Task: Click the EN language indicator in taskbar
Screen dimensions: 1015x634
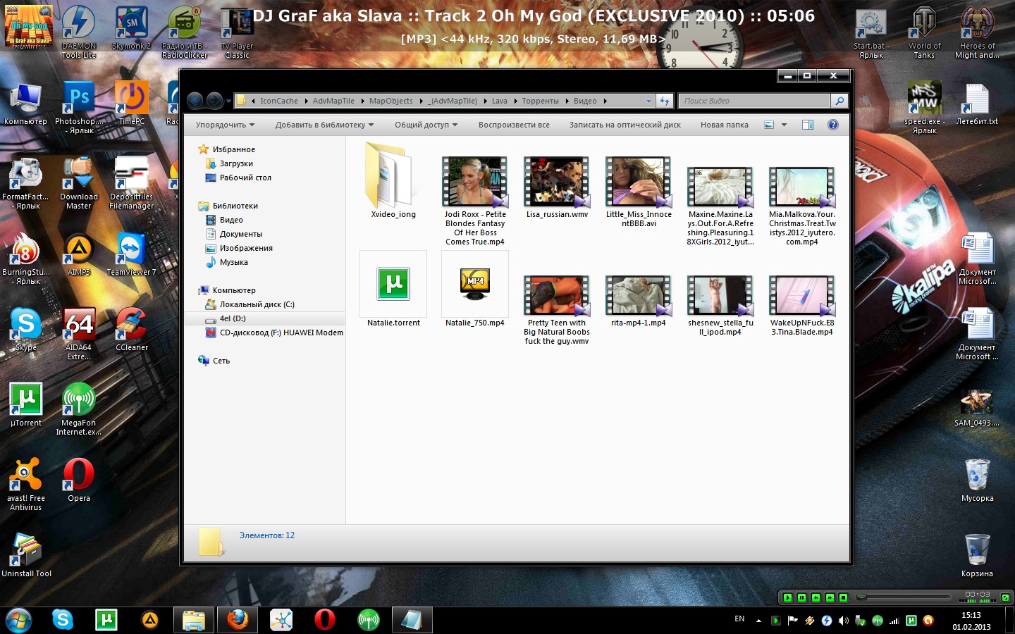Action: click(739, 619)
